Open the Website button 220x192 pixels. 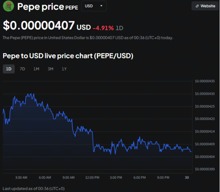coord(205,6)
